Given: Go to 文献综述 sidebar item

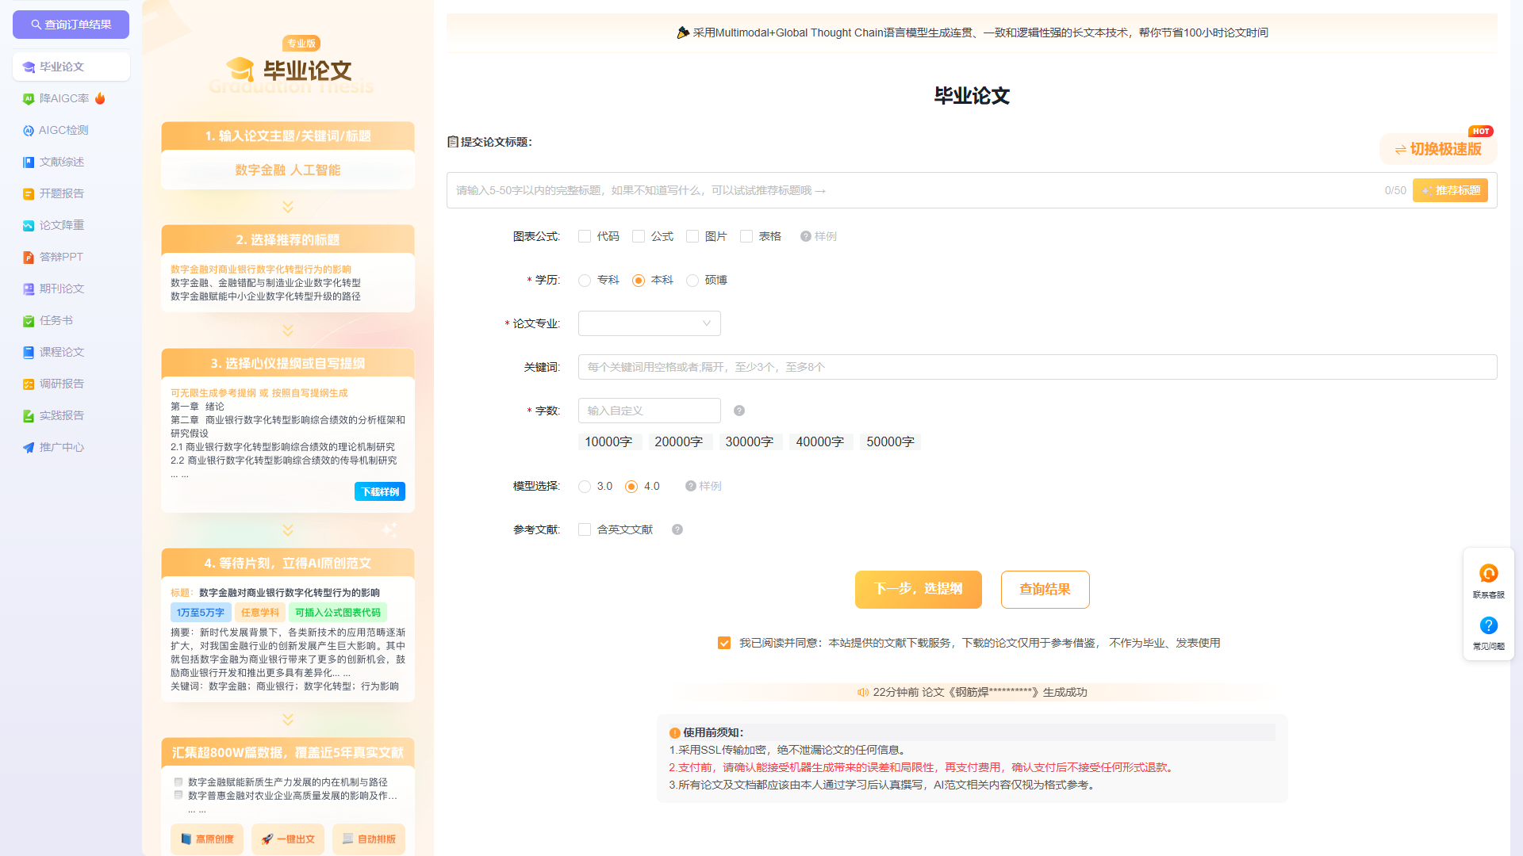Looking at the screenshot, I should (62, 162).
